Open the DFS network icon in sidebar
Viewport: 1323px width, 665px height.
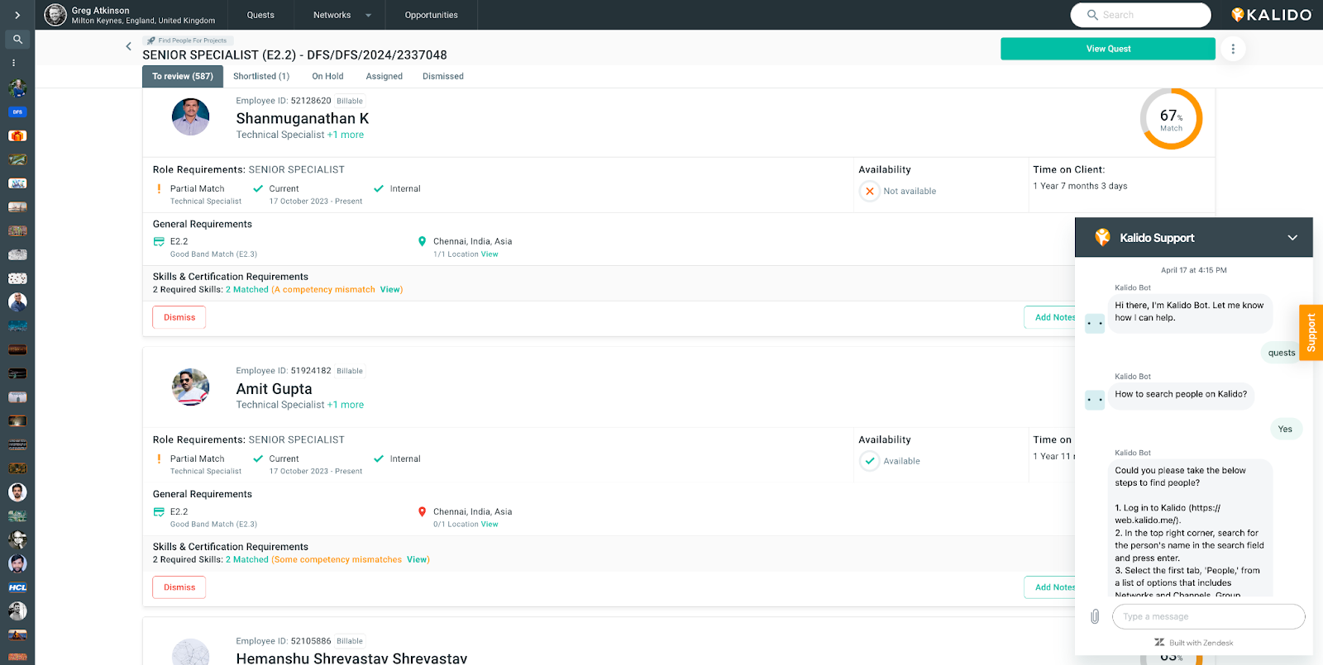(x=17, y=112)
